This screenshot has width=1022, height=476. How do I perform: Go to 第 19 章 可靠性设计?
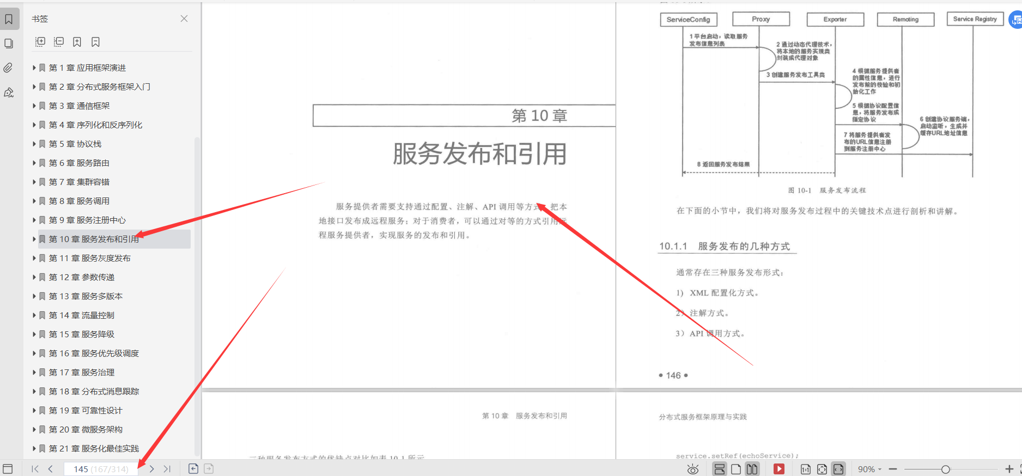(x=86, y=411)
